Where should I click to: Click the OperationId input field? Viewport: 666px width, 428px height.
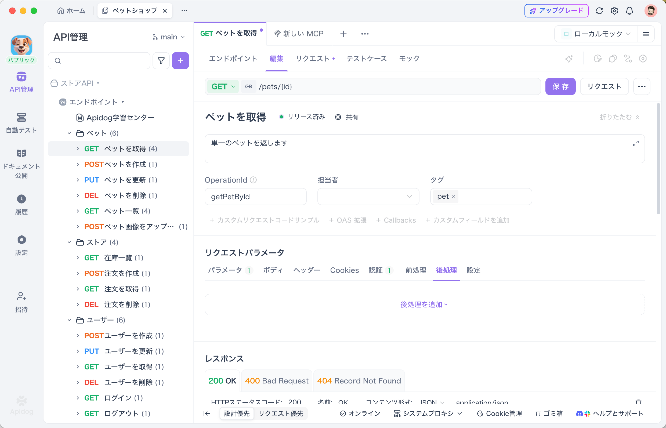255,197
